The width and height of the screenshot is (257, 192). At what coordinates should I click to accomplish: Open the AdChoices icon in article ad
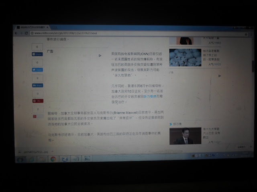[100, 56]
